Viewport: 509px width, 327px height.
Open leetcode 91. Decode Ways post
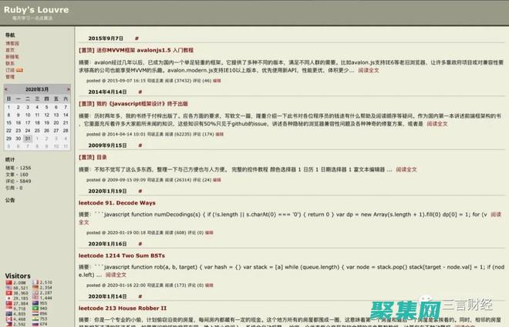(x=117, y=203)
